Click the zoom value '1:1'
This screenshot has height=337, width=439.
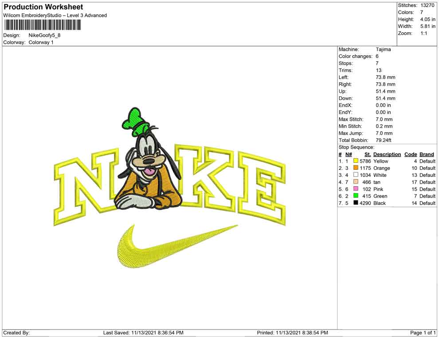[x=424, y=33]
